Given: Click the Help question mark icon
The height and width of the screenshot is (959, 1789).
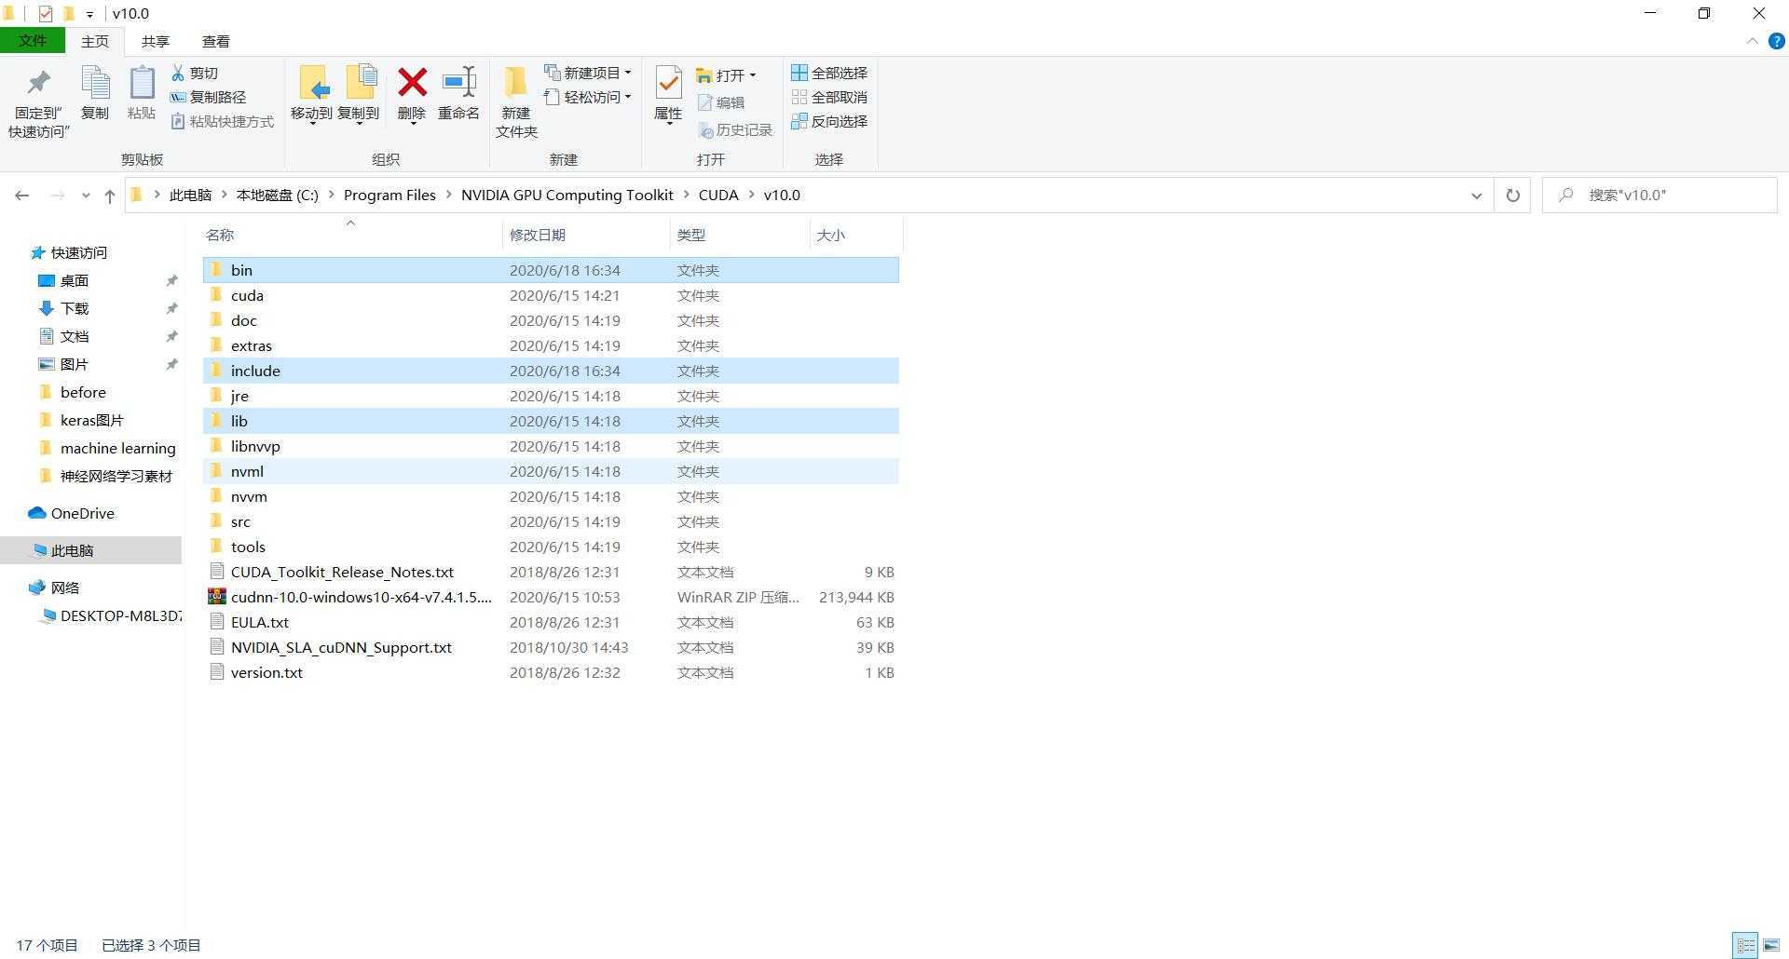Looking at the screenshot, I should [x=1776, y=41].
